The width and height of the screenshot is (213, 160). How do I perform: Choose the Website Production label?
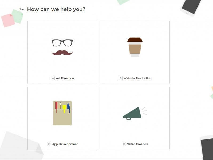pyautogui.click(x=138, y=78)
